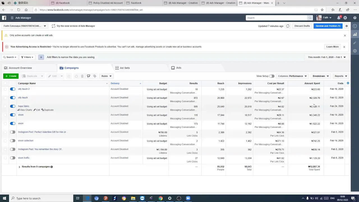Click the undo circular arrow icon in toolbar
The width and height of the screenshot is (359, 202).
[x=76, y=76]
